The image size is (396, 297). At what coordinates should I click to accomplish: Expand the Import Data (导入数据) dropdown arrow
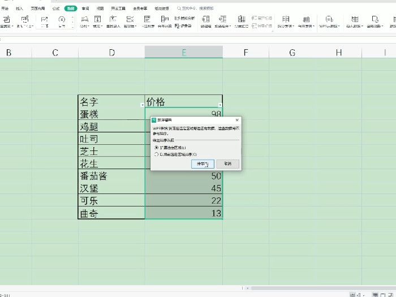tap(362, 26)
